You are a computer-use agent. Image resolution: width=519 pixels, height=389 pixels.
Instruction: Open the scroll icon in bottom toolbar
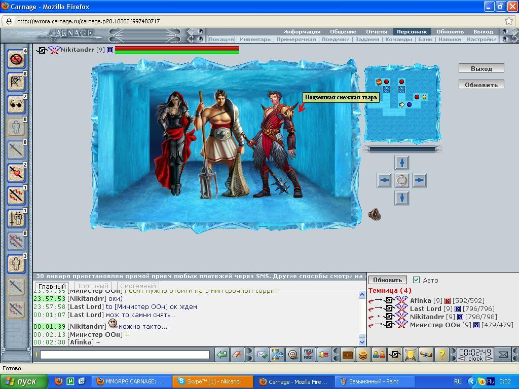[x=426, y=355]
